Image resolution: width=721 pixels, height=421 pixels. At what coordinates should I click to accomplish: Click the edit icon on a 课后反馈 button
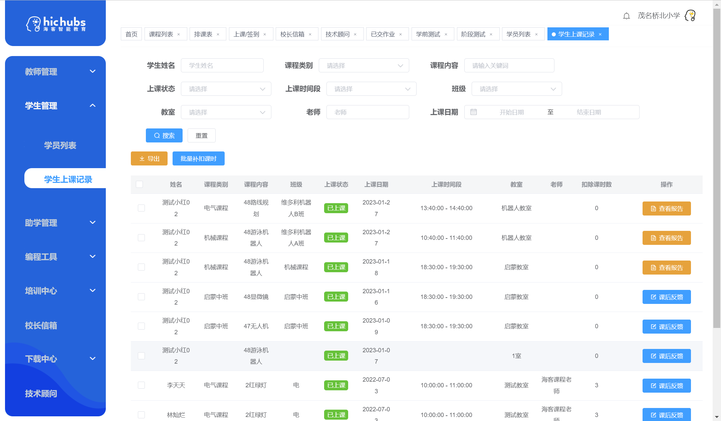coord(653,297)
